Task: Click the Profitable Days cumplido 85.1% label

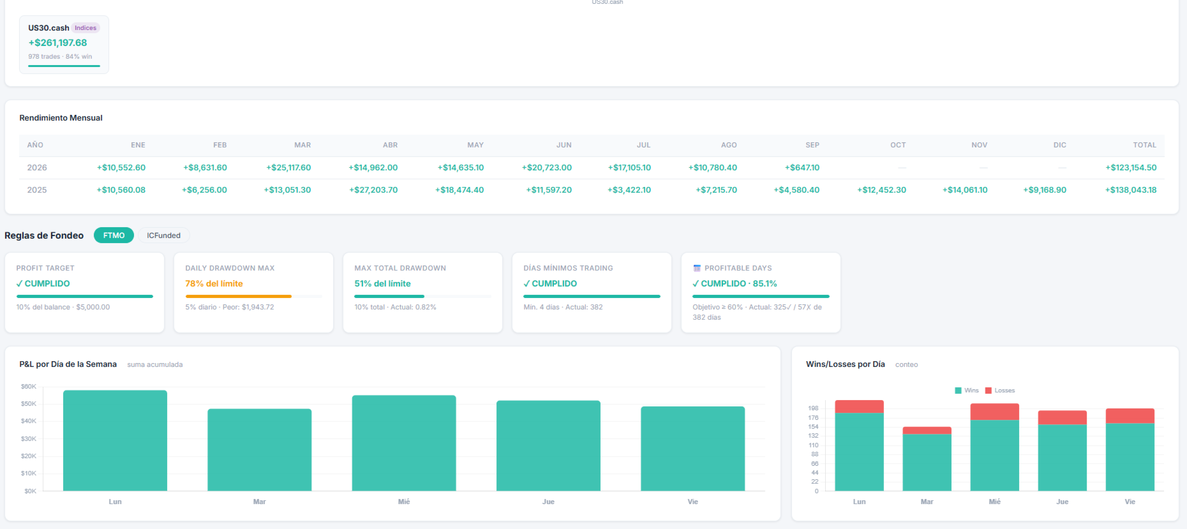Action: click(735, 283)
